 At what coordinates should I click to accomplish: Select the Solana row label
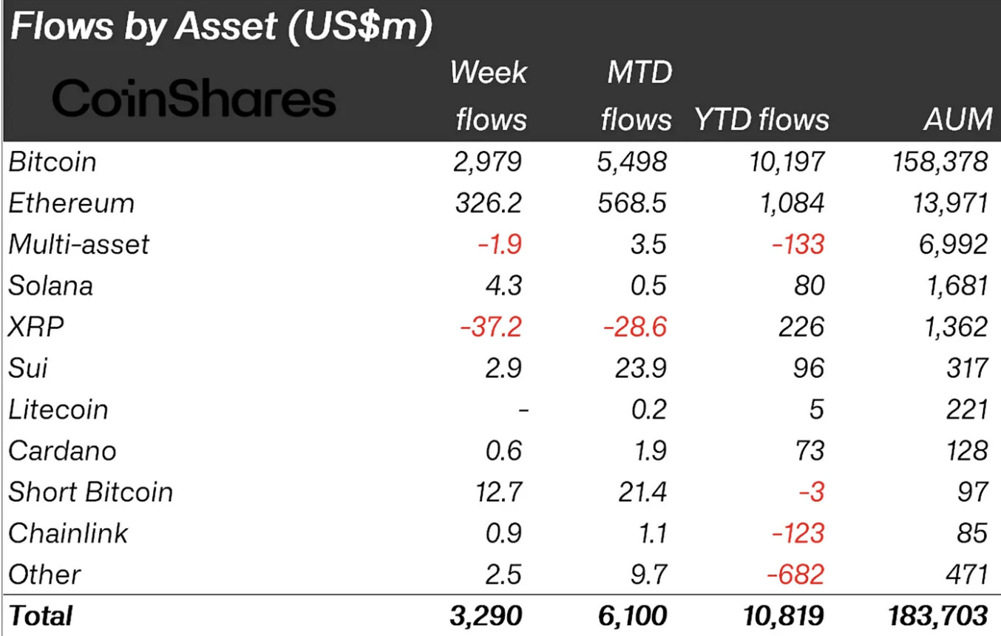(51, 285)
